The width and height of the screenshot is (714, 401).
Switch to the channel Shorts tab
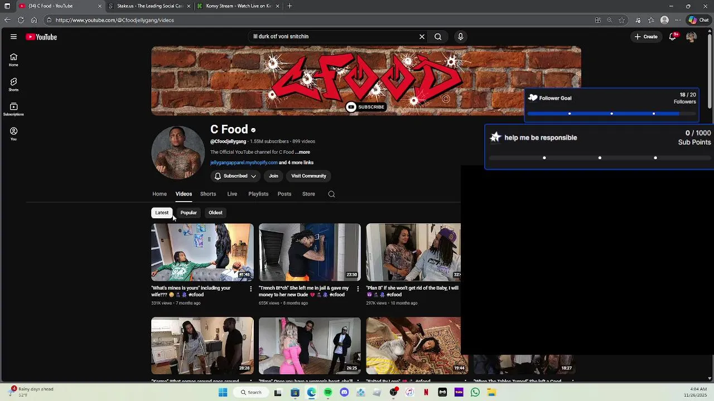click(208, 194)
